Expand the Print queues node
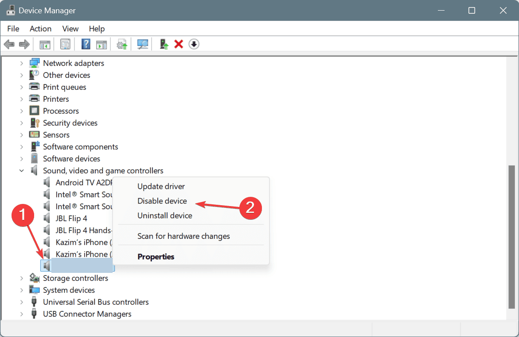Screen dimensions: 519x337 [x=22, y=87]
